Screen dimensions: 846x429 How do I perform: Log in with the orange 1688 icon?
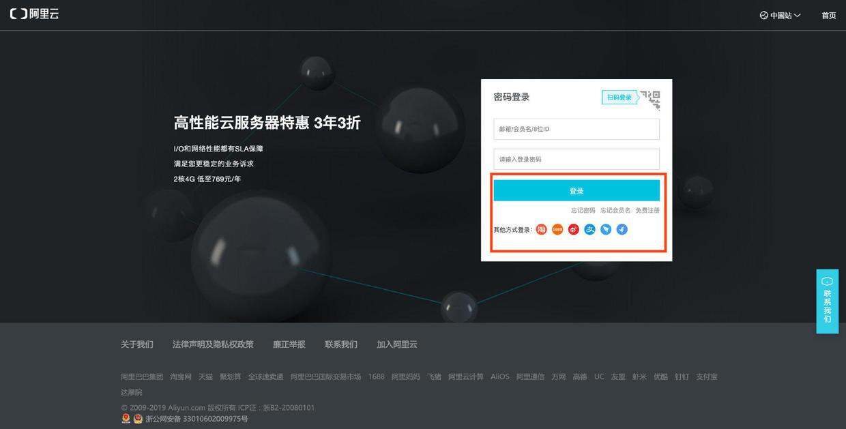tap(557, 230)
